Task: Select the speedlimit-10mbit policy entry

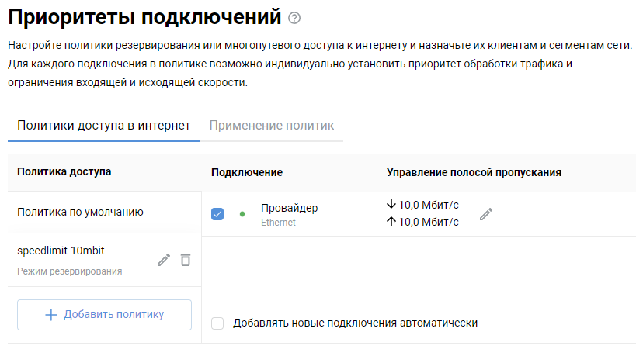Action: click(x=61, y=251)
